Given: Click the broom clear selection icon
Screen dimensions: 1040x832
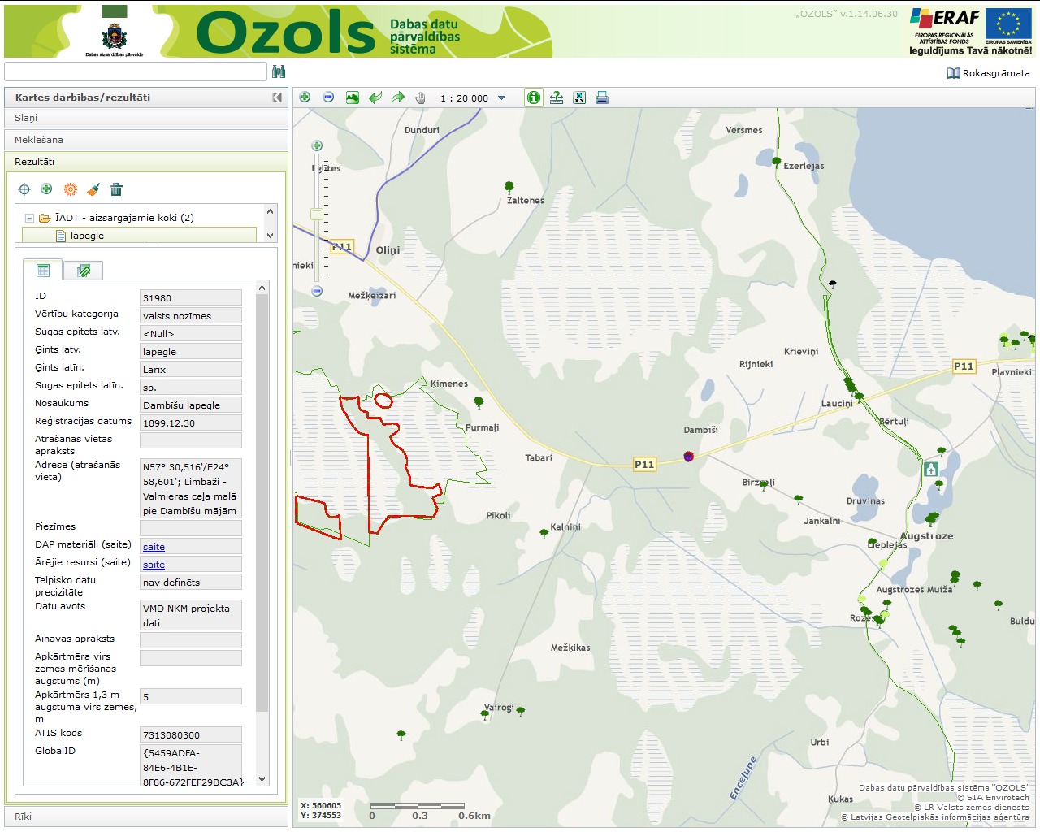Looking at the screenshot, I should (x=93, y=189).
